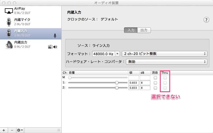Toggle Thru for master channel M
Image resolution: width=213 pixels, height=133 pixels.
tap(165, 78)
